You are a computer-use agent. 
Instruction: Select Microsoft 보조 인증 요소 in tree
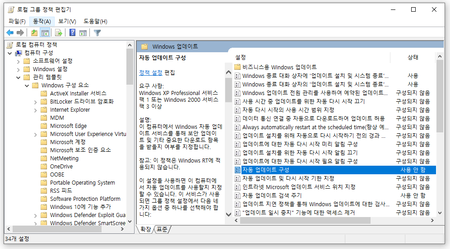[x=80, y=150]
